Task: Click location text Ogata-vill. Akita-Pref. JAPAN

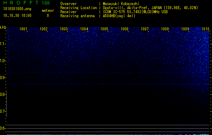Action: click(x=132, y=8)
